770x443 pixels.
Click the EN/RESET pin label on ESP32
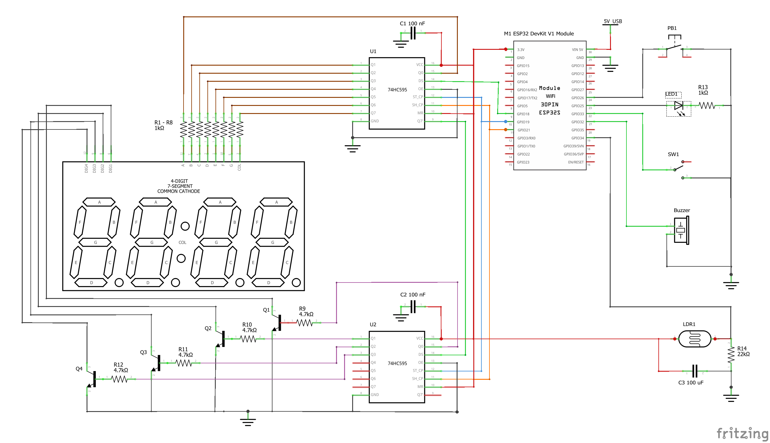(576, 162)
